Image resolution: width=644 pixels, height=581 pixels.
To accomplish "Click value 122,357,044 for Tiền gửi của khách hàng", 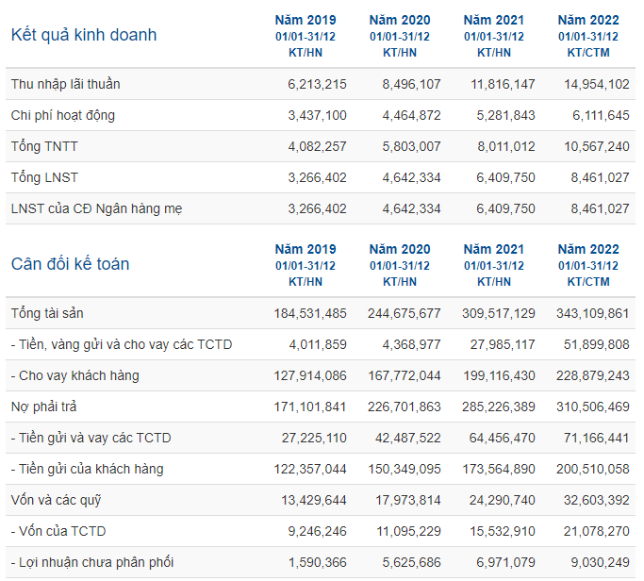I will (310, 470).
